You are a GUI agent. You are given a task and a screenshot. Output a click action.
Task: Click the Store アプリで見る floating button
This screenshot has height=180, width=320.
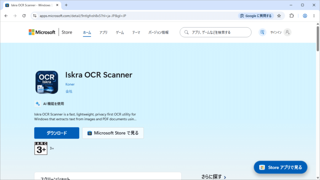coord(281,168)
